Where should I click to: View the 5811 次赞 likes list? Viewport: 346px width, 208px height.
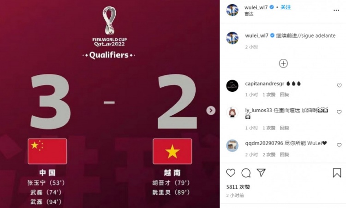238,187
